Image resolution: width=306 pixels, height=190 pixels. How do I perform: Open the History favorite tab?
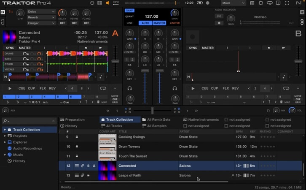coord(69,126)
